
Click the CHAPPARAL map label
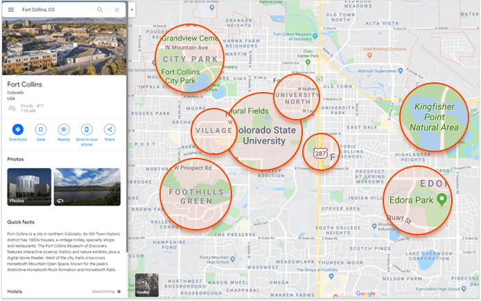243,291
